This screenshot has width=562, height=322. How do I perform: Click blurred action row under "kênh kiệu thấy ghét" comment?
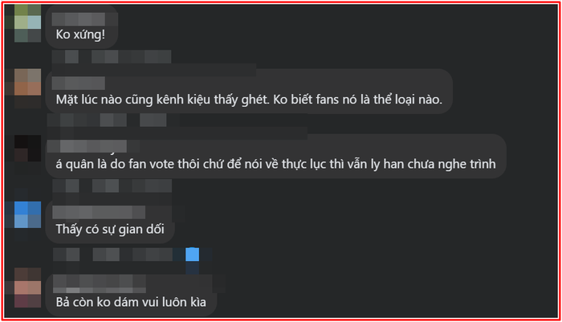pos(107,120)
